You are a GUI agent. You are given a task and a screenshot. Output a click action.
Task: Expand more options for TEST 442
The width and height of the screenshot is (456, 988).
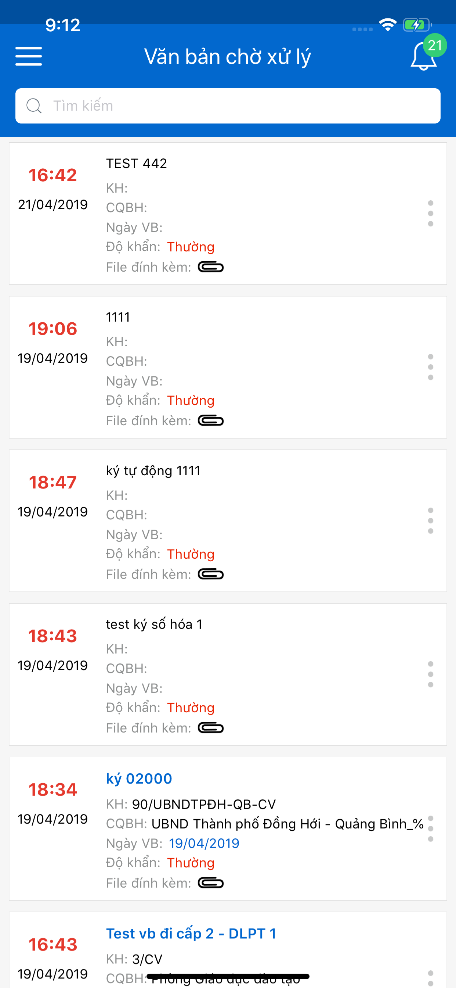click(430, 213)
